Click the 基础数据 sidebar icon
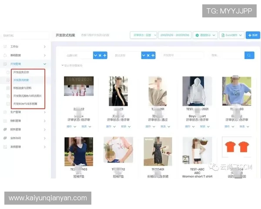 point(5,55)
